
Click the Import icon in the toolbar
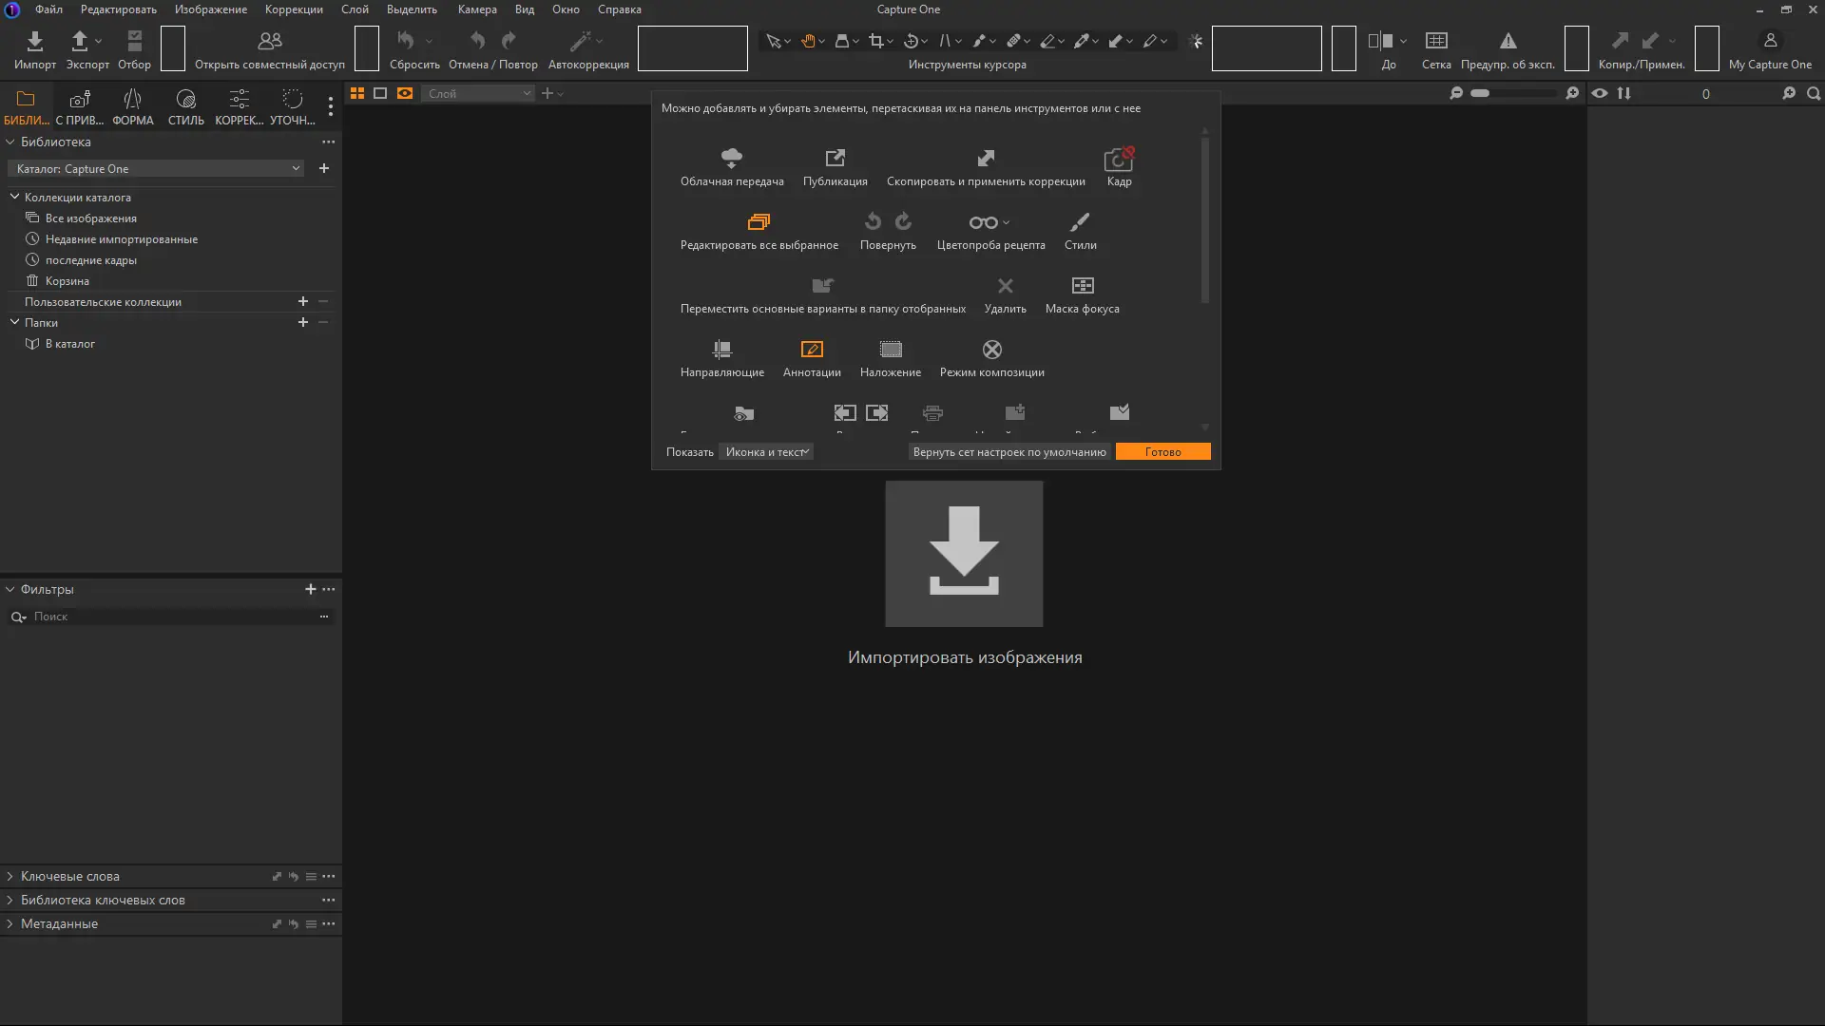coord(35,41)
